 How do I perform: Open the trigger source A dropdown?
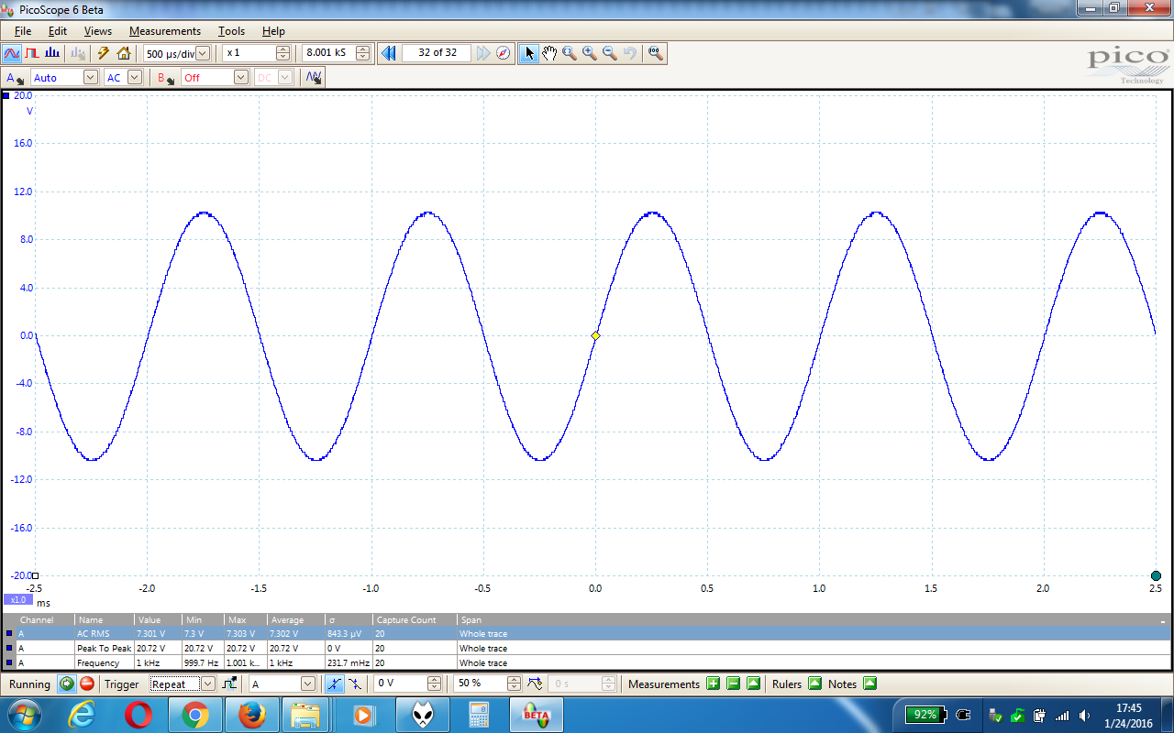click(308, 684)
